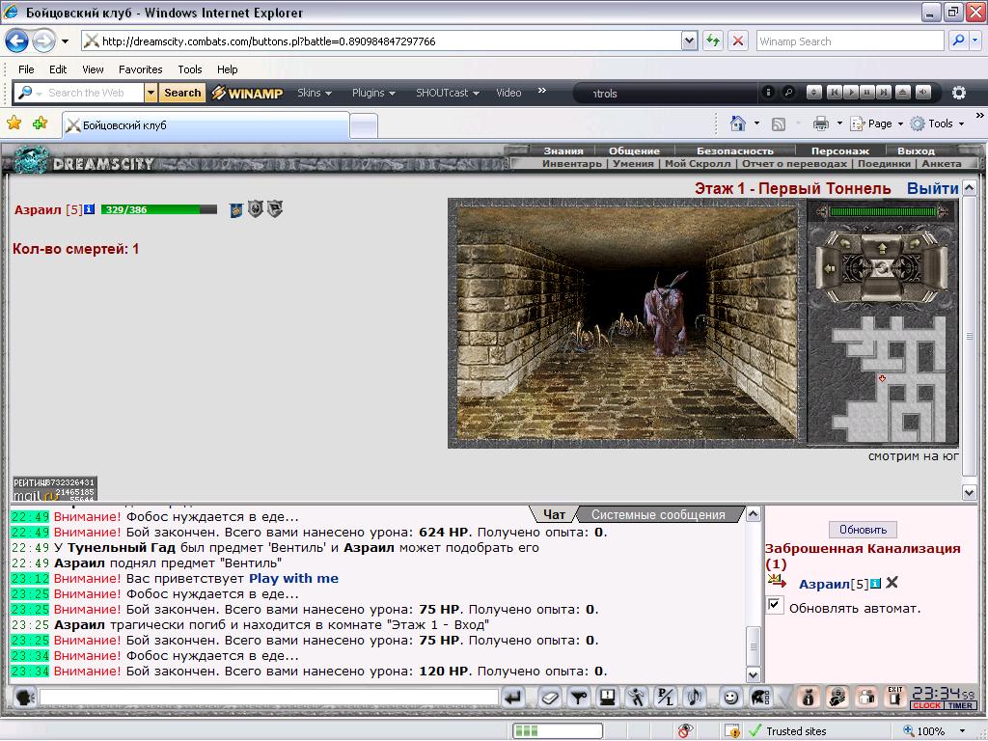Click the Выйти link to leave the dungeon
This screenshot has width=988, height=741.
pos(933,188)
